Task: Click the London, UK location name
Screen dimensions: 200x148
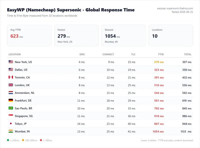Action: point(22,85)
